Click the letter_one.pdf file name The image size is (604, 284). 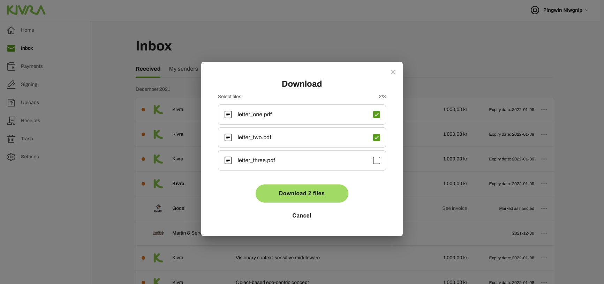(255, 115)
